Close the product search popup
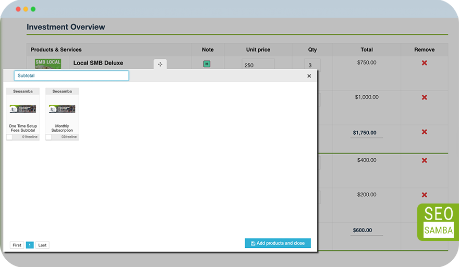The width and height of the screenshot is (459, 267). [x=309, y=76]
